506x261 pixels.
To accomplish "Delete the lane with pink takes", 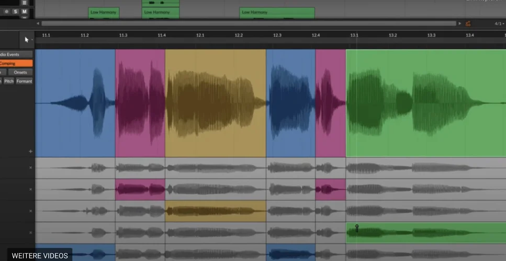I will tap(31, 189).
